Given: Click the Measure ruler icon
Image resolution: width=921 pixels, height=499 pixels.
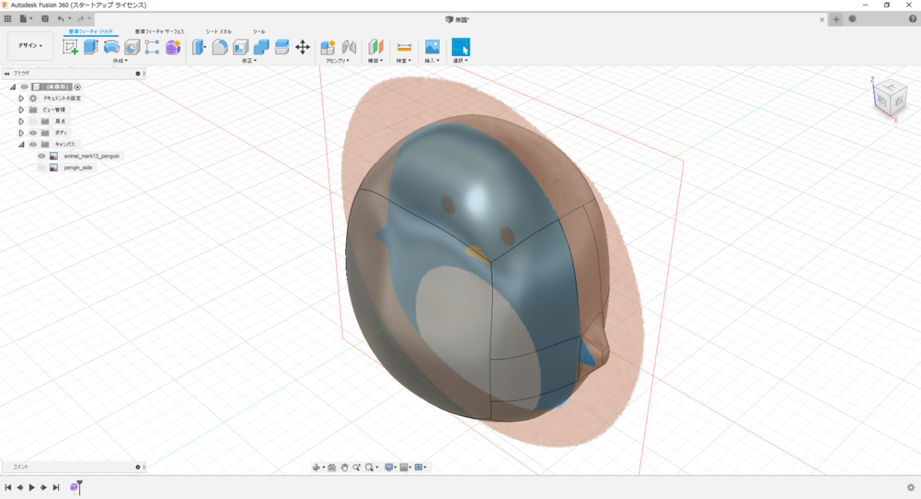Looking at the screenshot, I should pyautogui.click(x=404, y=48).
